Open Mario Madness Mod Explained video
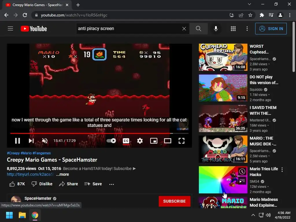 [264, 202]
